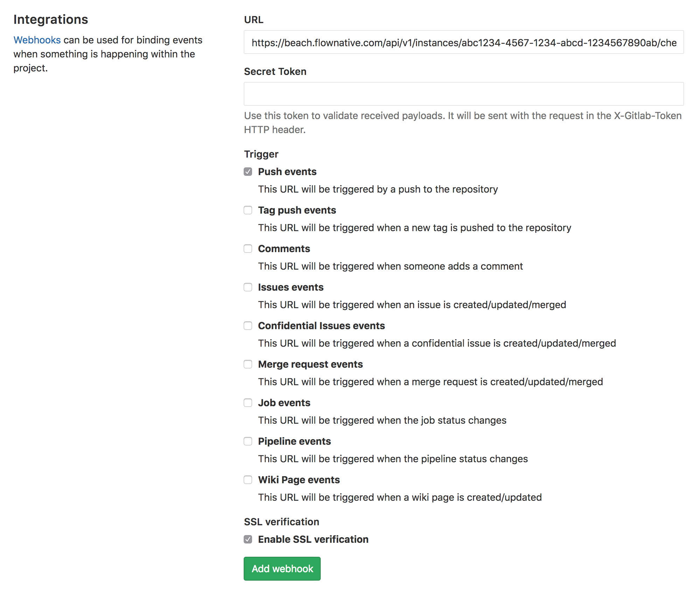Click the Pipeline events label
Viewport: 696px width, 589px height.
click(x=294, y=441)
